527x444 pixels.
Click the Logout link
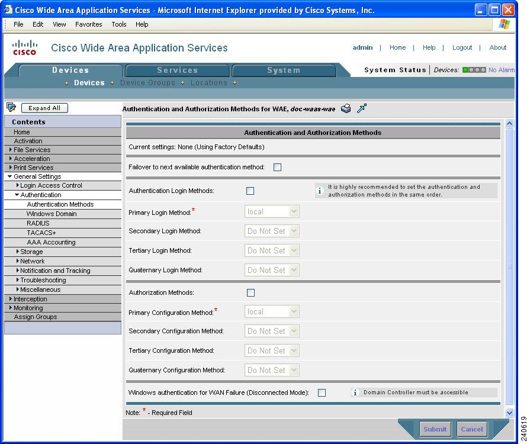coord(462,47)
